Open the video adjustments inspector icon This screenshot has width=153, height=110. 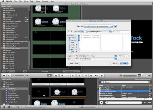pyautogui.click(x=102, y=76)
